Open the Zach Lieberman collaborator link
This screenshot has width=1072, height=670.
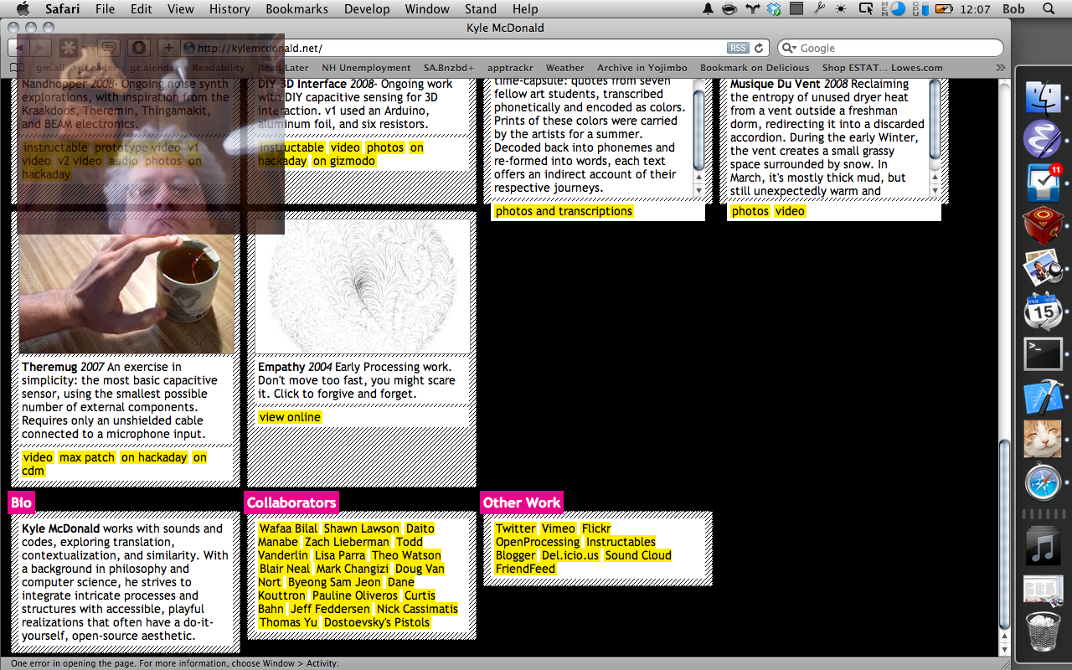pyautogui.click(x=347, y=542)
